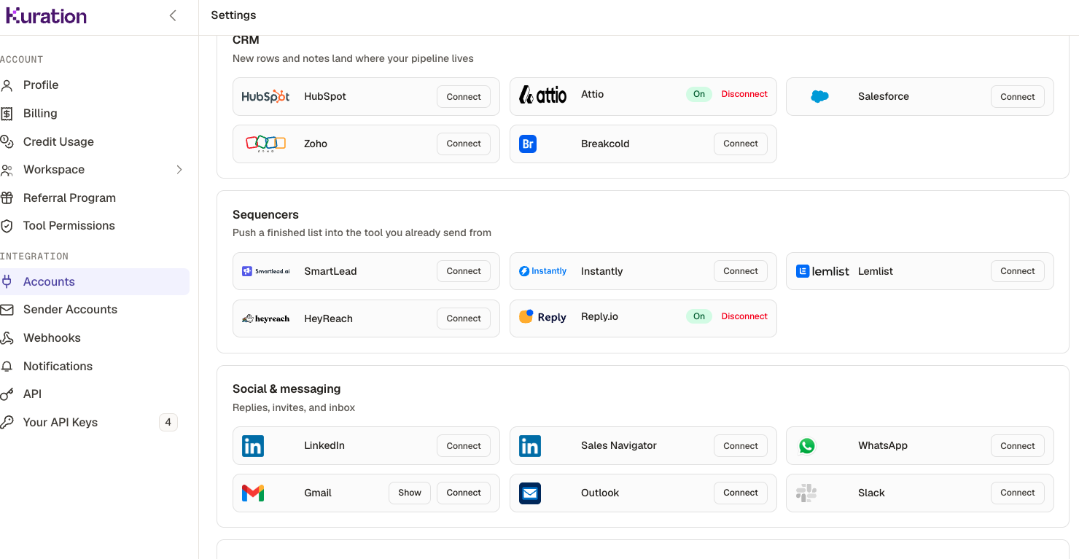The width and height of the screenshot is (1079, 559).
Task: Click the Gmail logo
Action: tap(253, 493)
